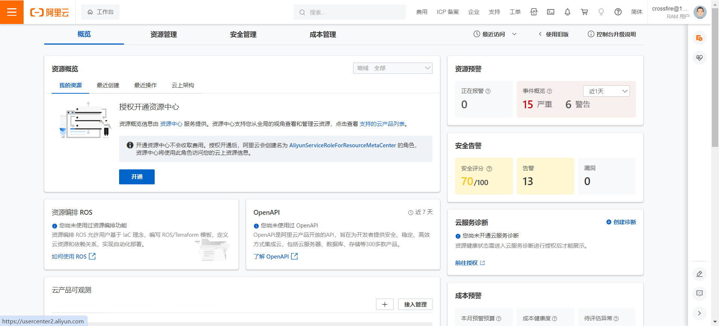Open the notifications bell

pos(567,12)
